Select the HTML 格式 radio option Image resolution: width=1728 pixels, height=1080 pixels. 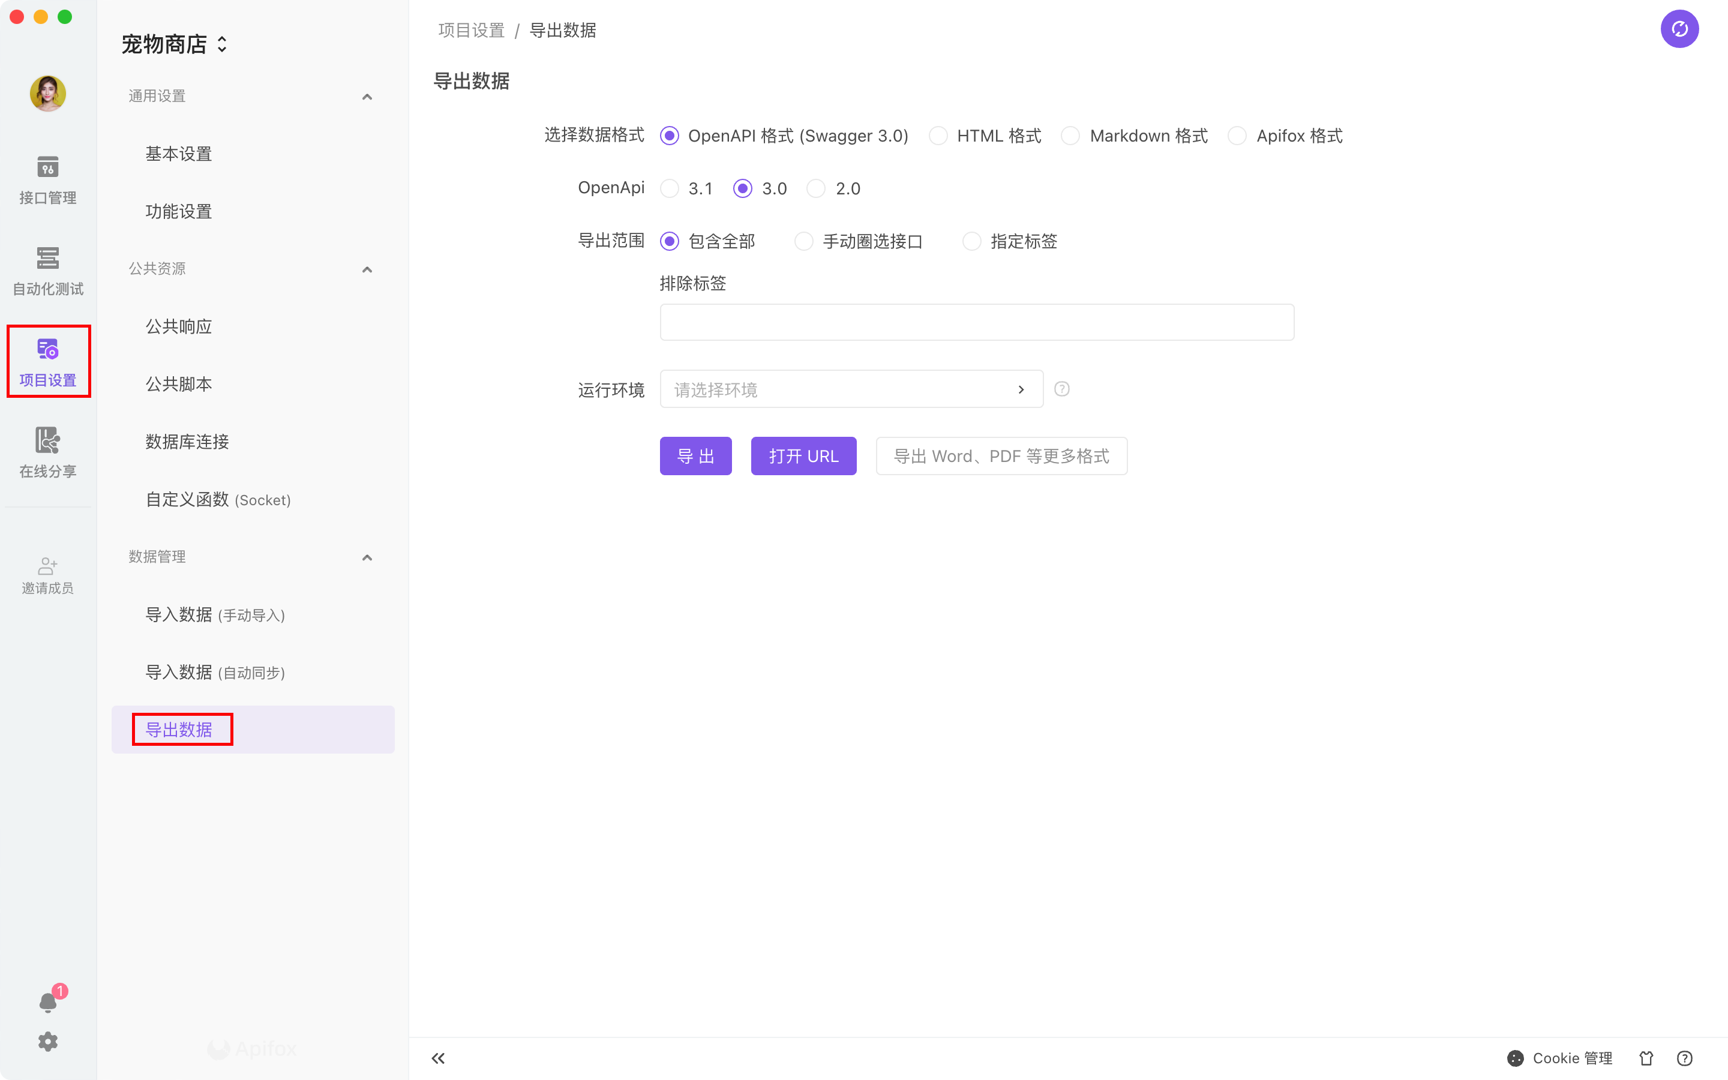click(x=938, y=136)
